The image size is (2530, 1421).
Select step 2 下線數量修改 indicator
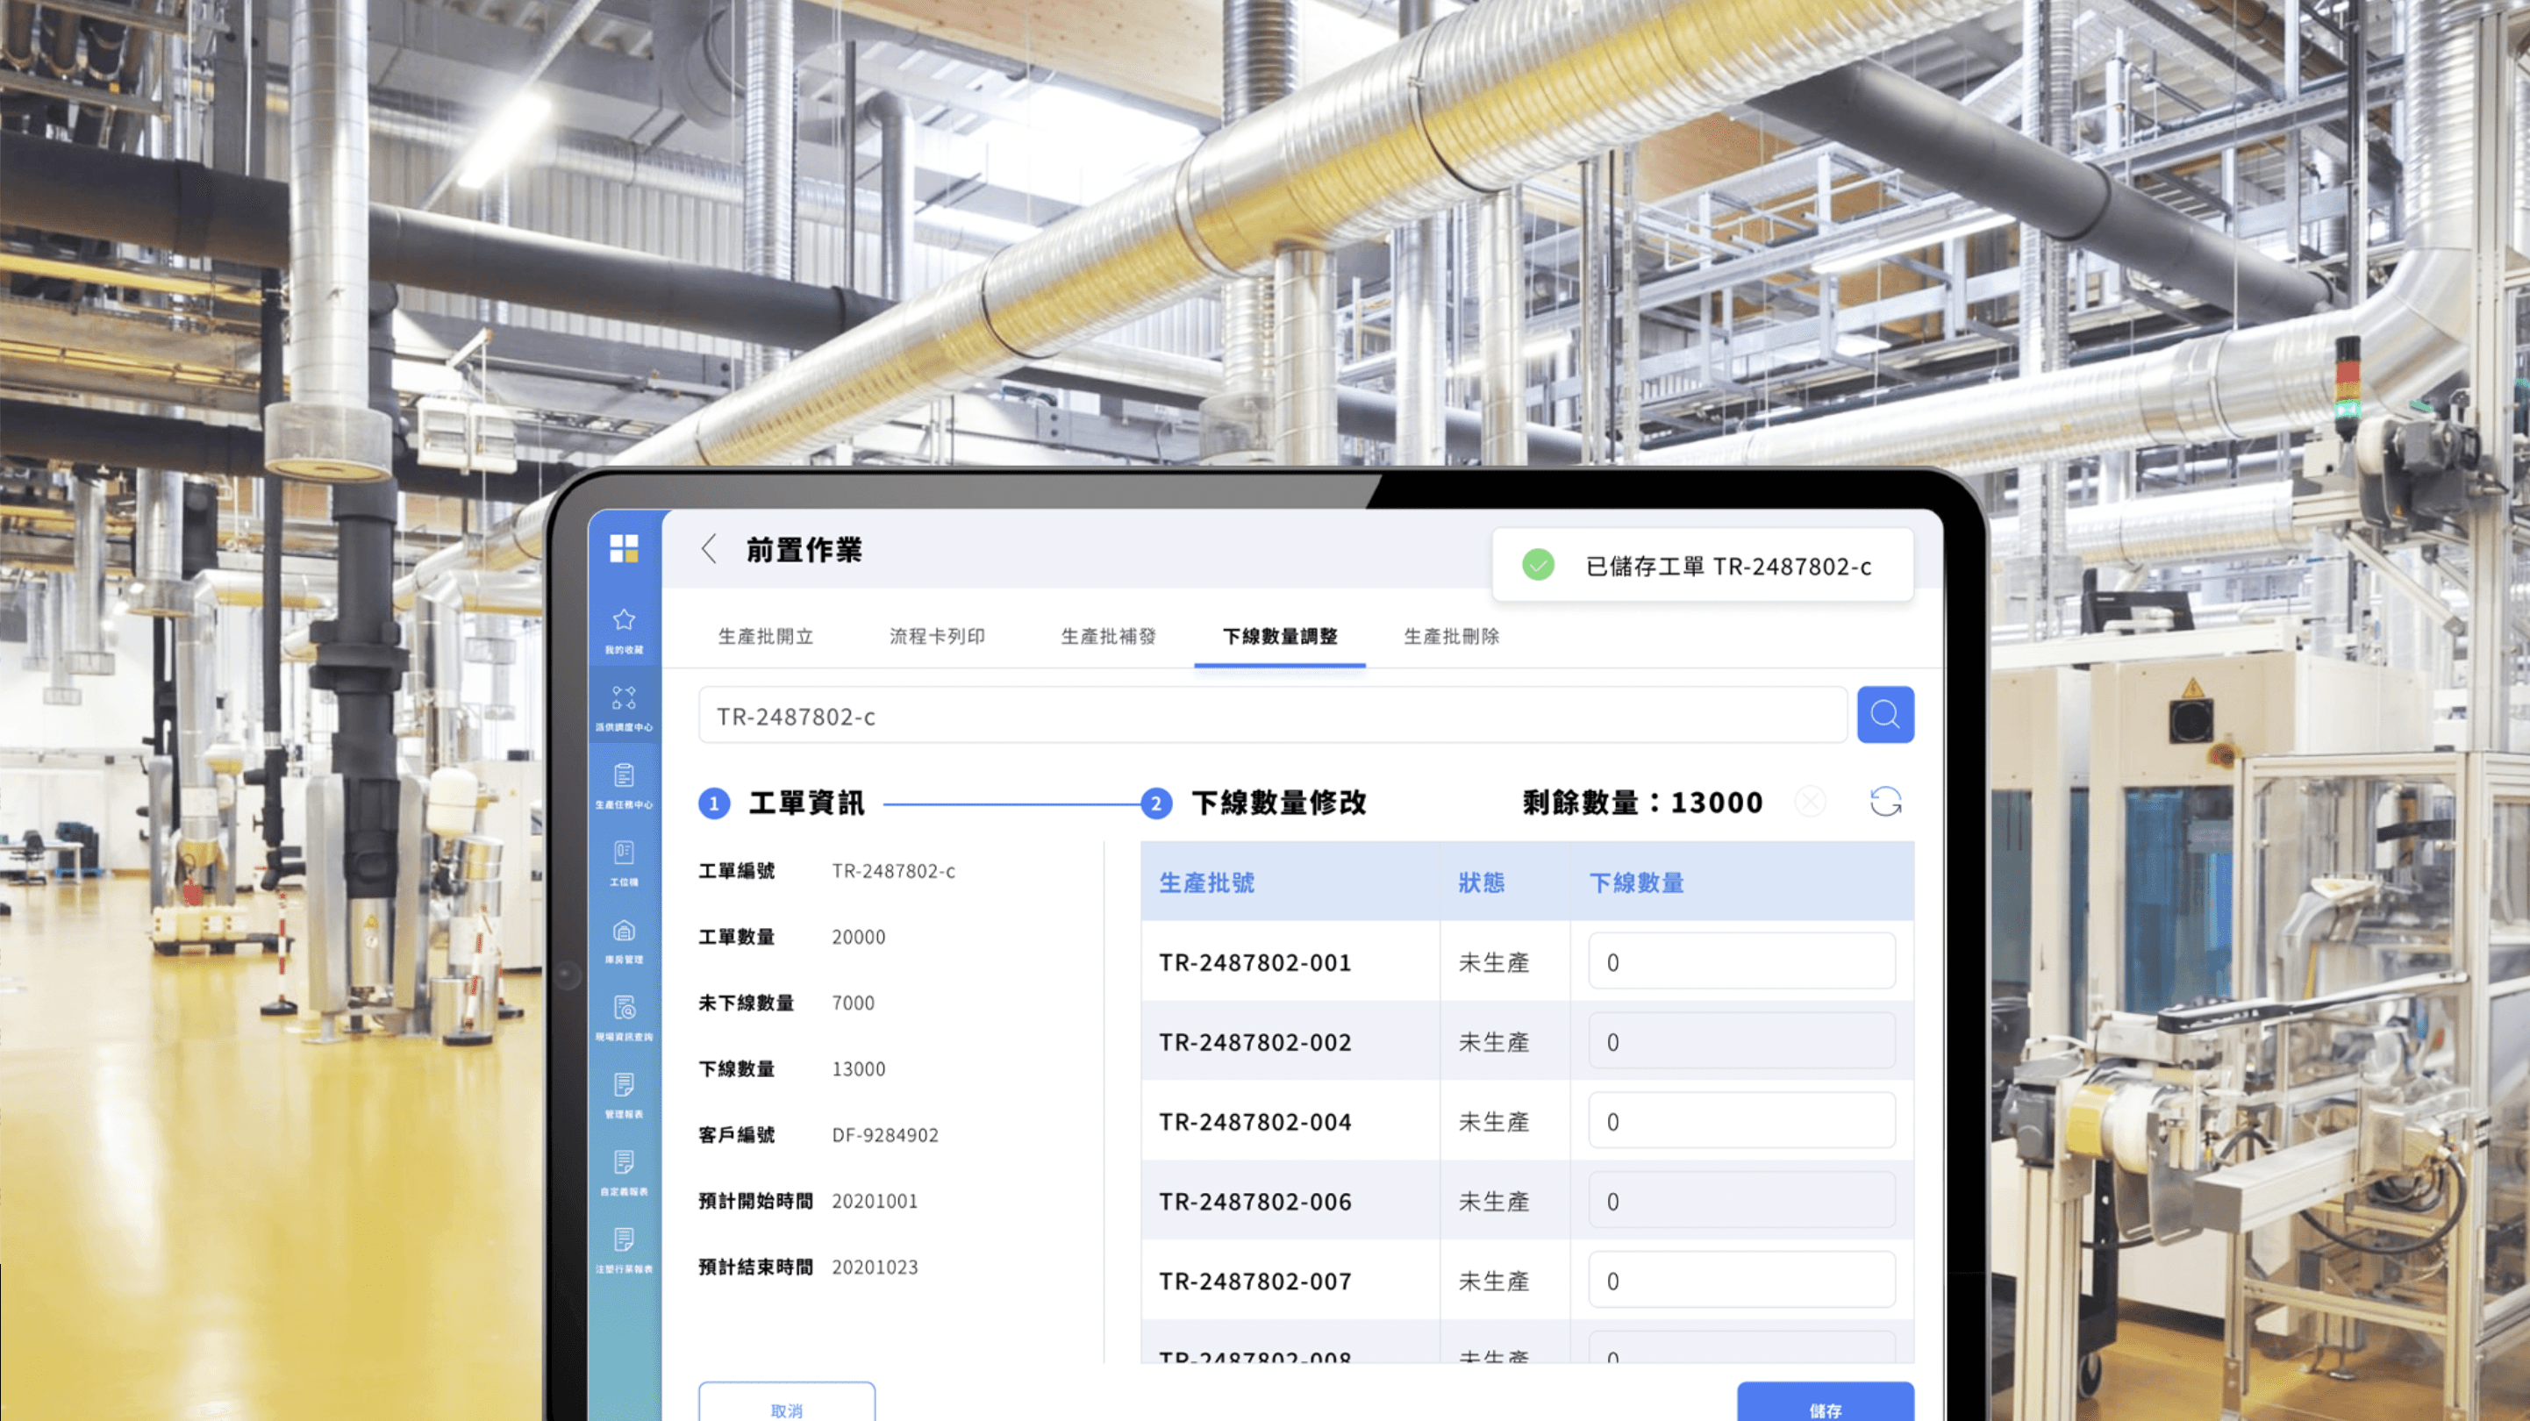click(x=1156, y=803)
